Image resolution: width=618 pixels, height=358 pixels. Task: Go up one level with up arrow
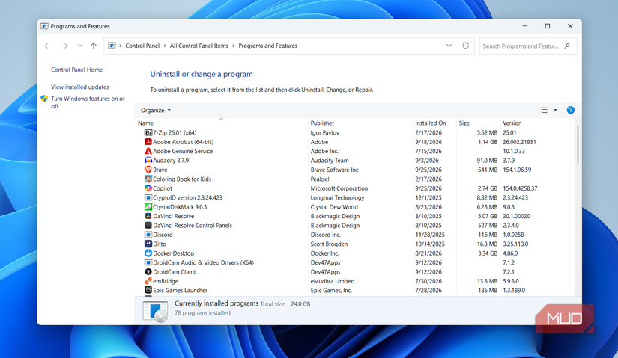(94, 46)
